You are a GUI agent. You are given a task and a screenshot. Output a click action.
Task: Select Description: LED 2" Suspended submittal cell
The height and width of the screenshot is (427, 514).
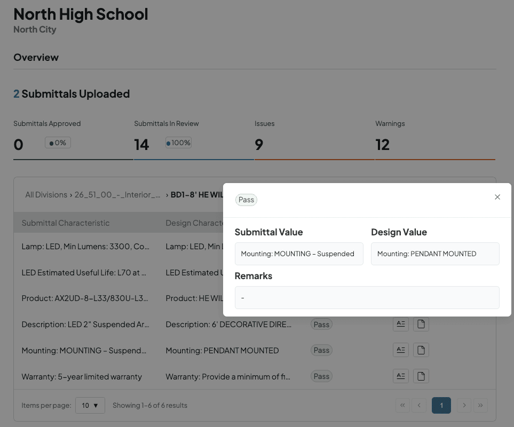(85, 325)
